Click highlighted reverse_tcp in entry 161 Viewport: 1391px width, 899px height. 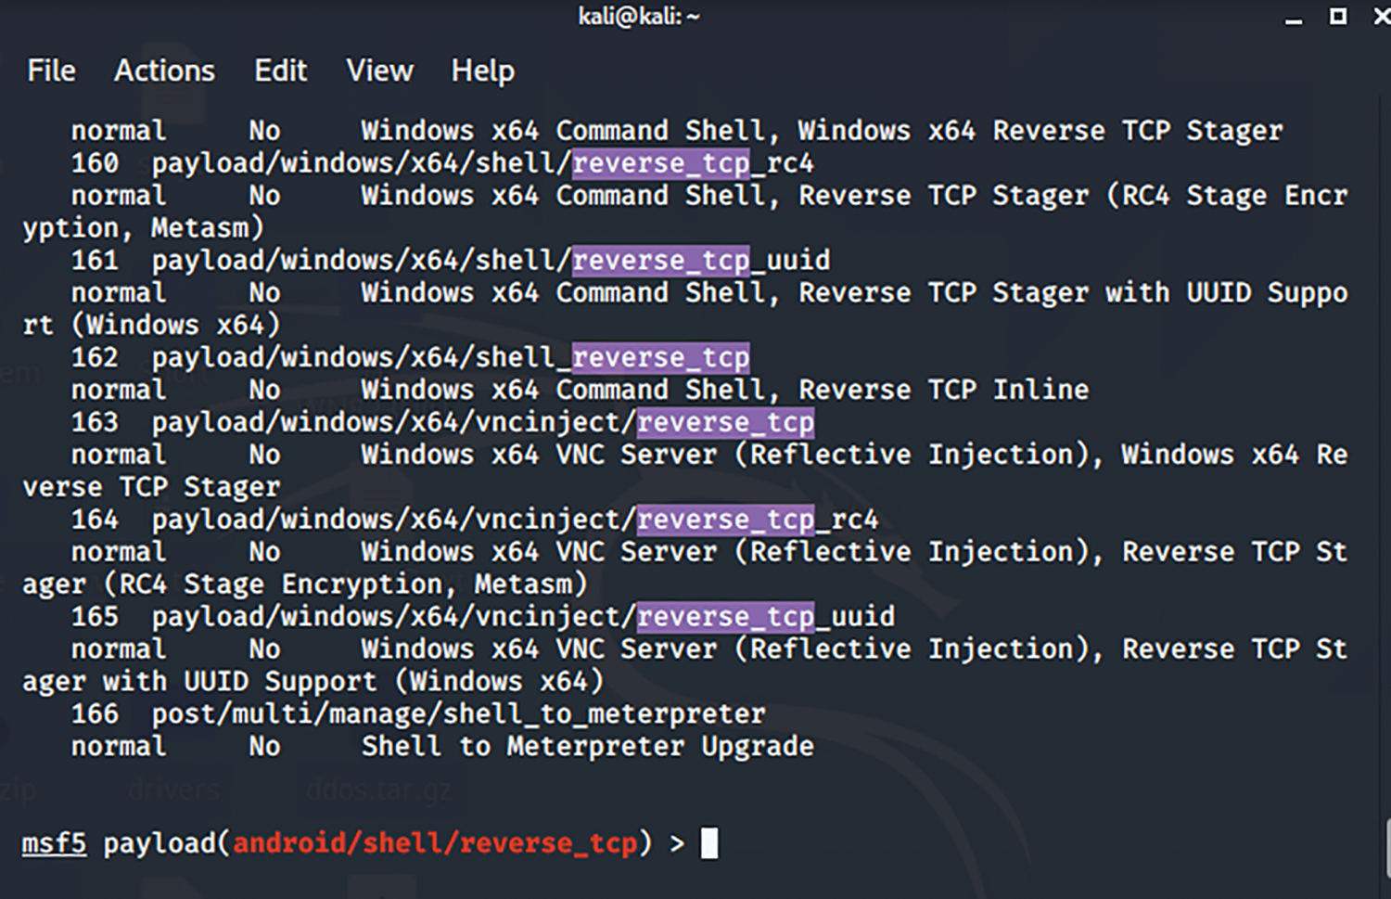660,261
